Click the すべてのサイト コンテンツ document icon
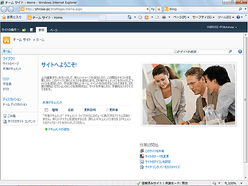Screen dimensions: 248x186 tap(4, 122)
